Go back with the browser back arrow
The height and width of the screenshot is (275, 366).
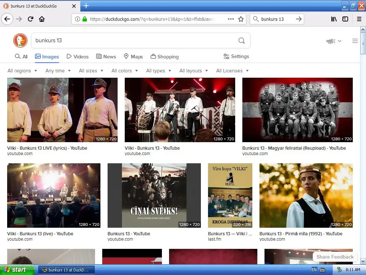click(x=7, y=19)
